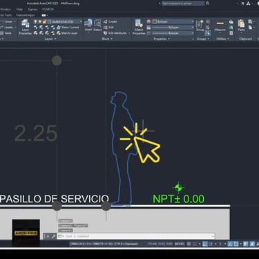
Task: Switch to the Express Tools ribbon tab
Action: tap(6, 15)
